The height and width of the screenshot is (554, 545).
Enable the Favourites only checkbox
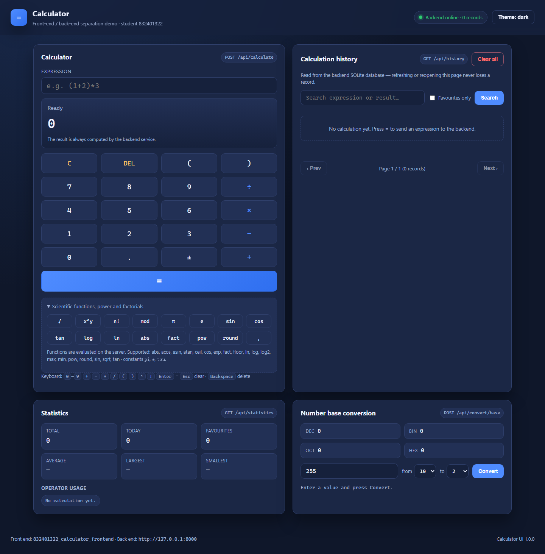(x=432, y=98)
